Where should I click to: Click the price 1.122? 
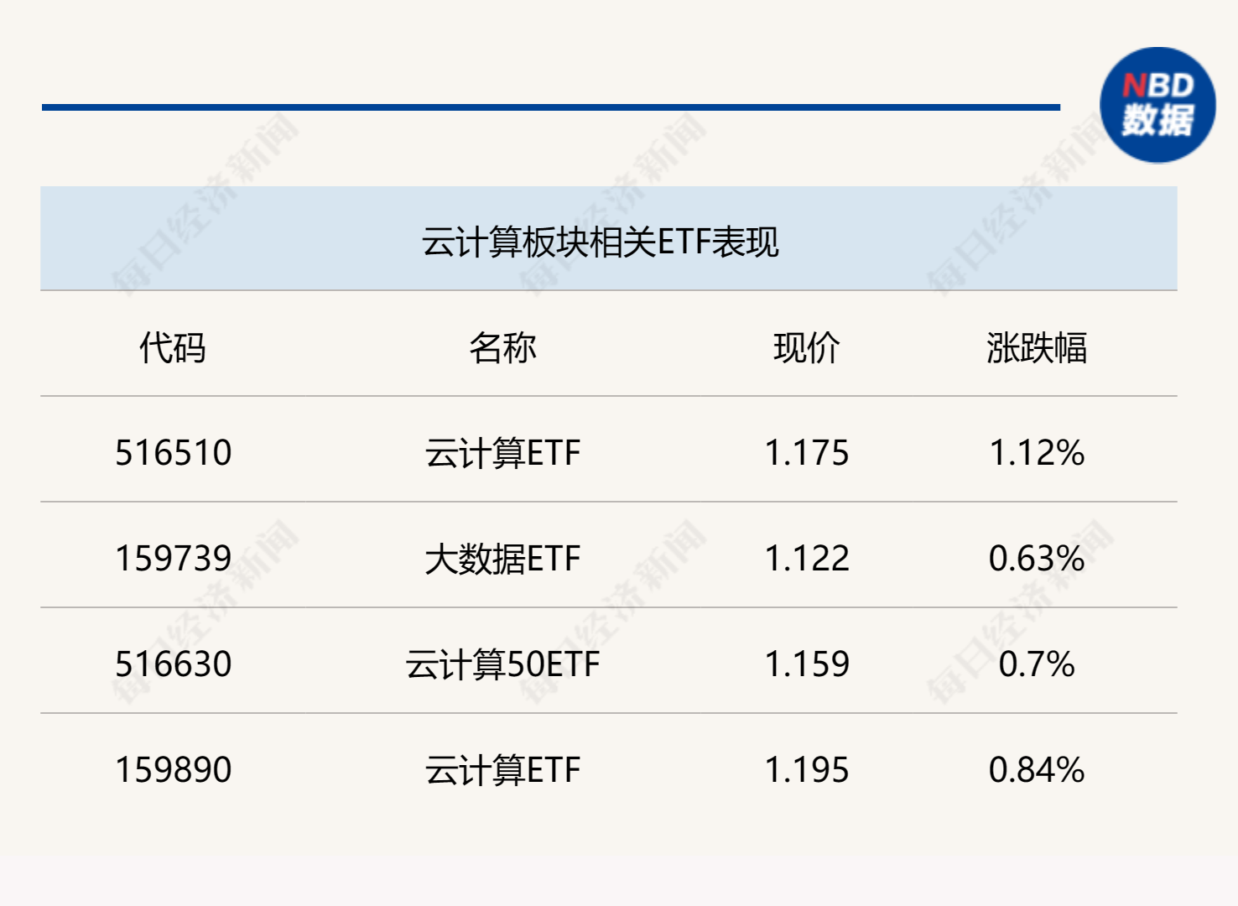pyautogui.click(x=807, y=559)
